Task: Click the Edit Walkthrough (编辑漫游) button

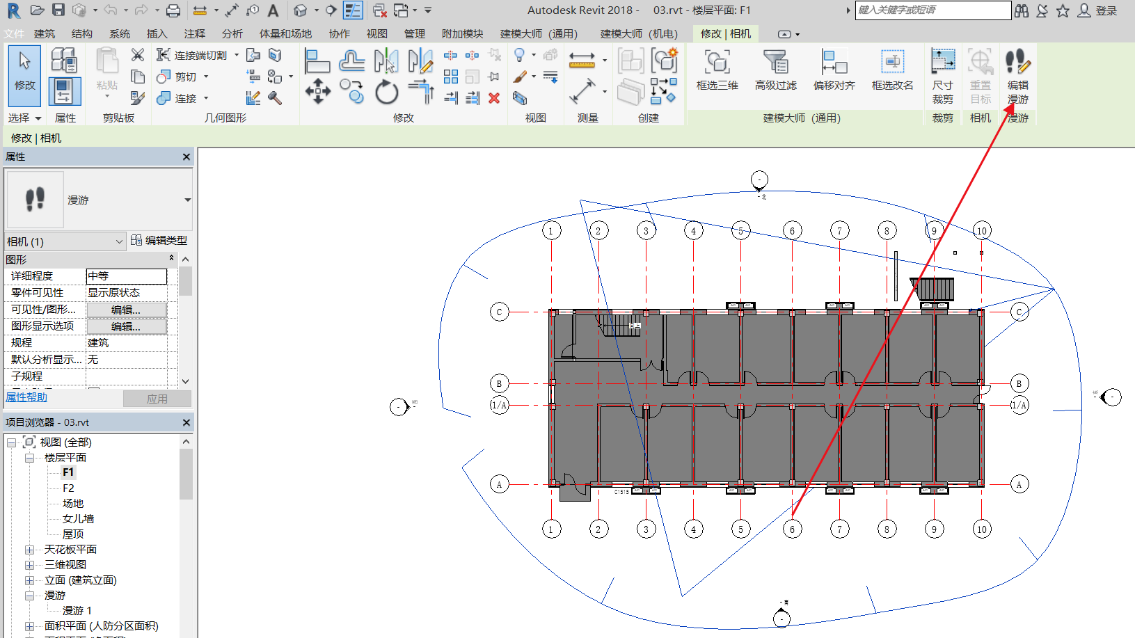Action: point(1017,75)
